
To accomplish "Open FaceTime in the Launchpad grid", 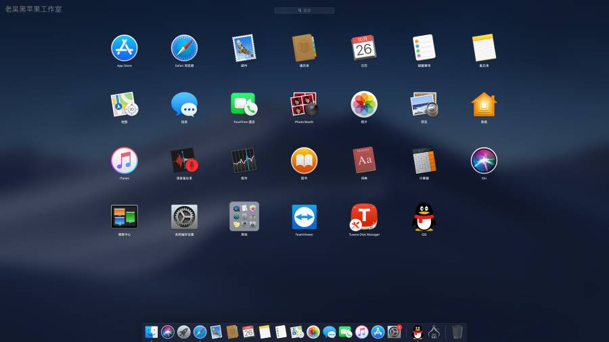I will 244,104.
